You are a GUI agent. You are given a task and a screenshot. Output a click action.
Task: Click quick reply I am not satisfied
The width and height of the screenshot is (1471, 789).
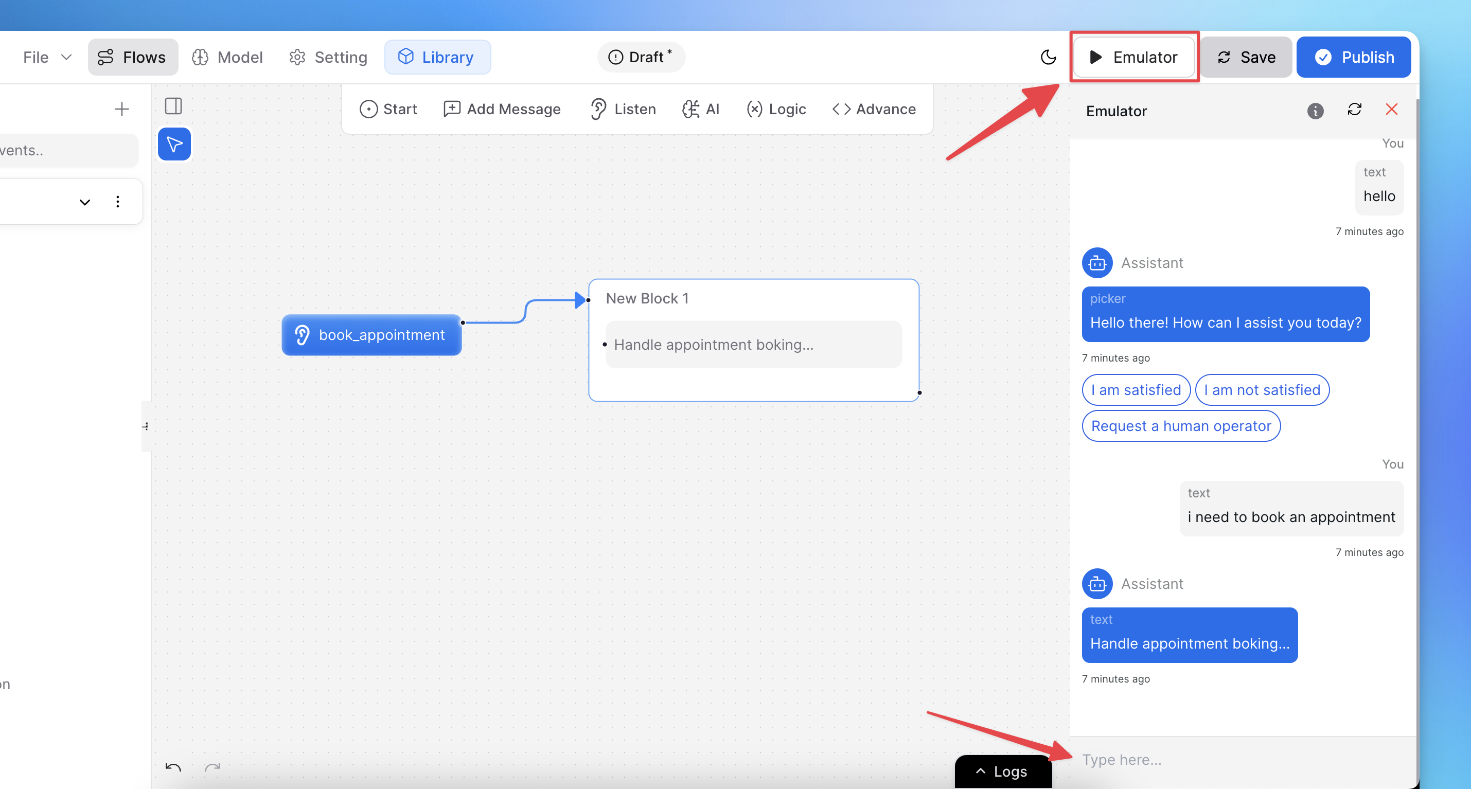coord(1263,389)
